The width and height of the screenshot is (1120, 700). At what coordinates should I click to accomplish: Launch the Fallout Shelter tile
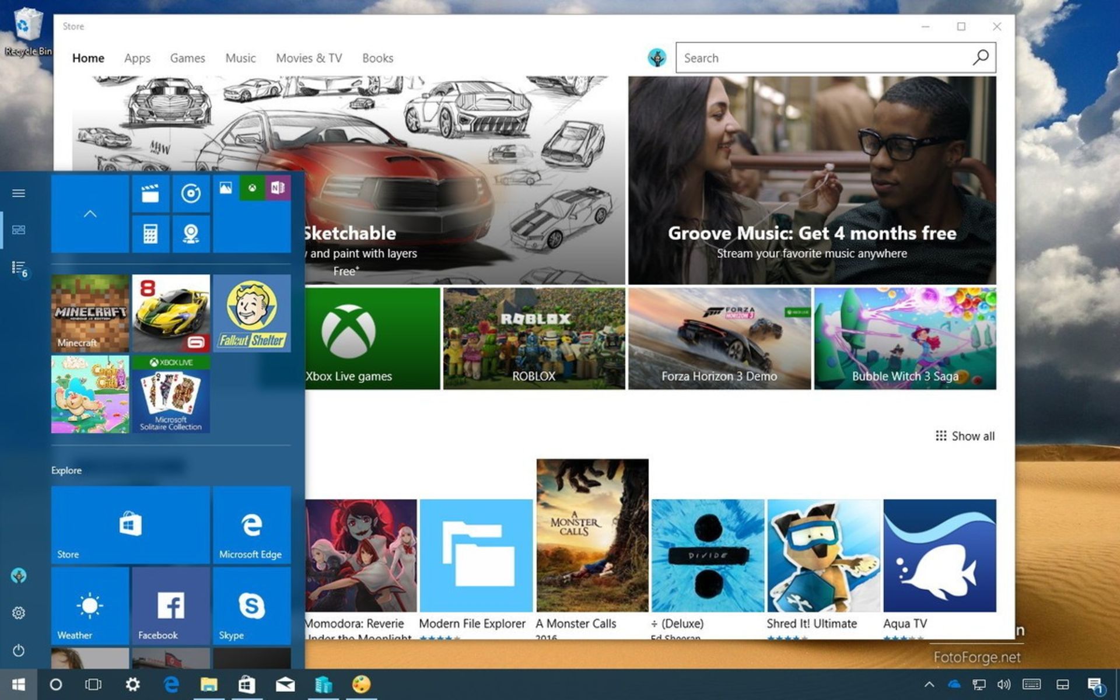252,313
